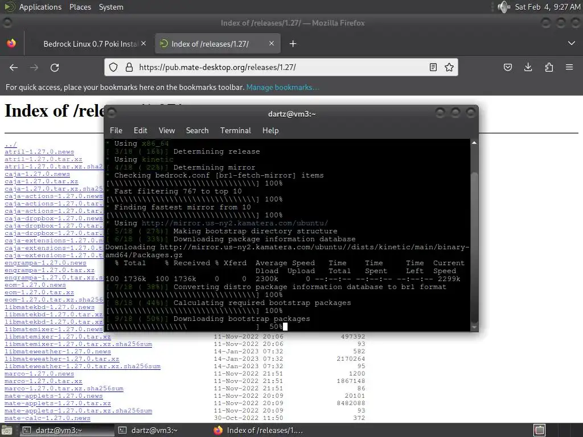Open marco-1.27.0.tar.xz.sha256sum link
583x437 pixels.
[x=64, y=389]
